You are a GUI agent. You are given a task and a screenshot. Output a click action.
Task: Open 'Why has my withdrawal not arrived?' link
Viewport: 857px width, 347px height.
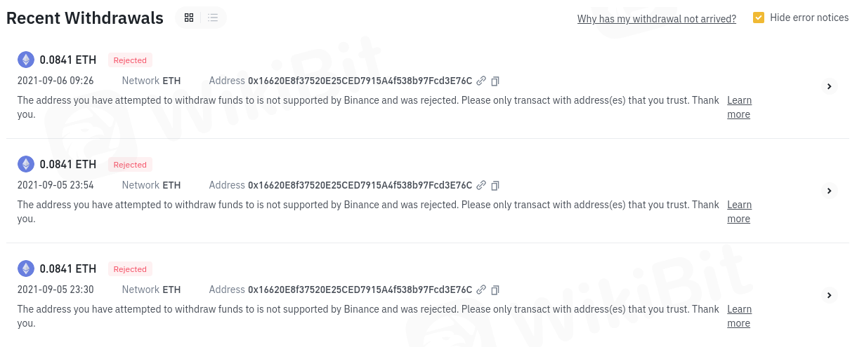click(x=656, y=19)
